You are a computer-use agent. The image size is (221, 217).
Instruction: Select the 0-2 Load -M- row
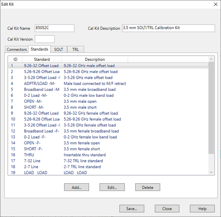pos(108,95)
